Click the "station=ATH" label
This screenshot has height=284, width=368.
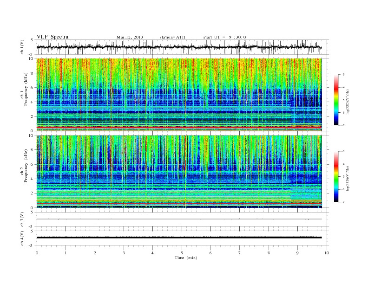pos(172,37)
